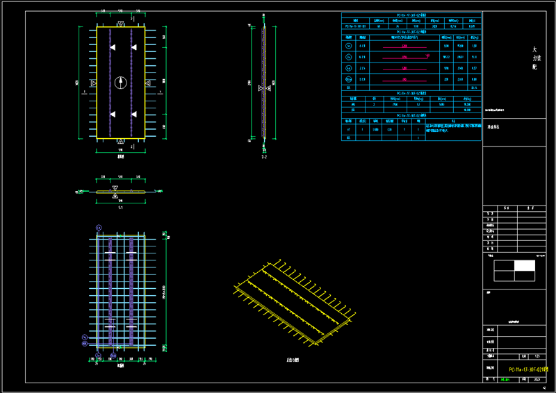Select caption below isometric view
The height and width of the screenshot is (393, 556).
[293, 360]
